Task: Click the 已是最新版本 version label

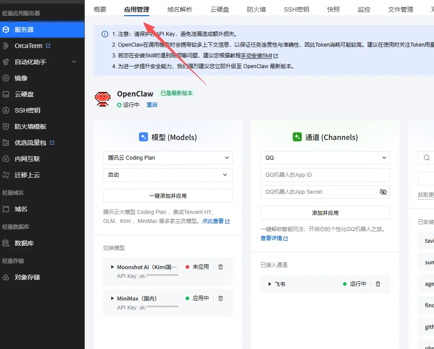Action: [x=177, y=93]
